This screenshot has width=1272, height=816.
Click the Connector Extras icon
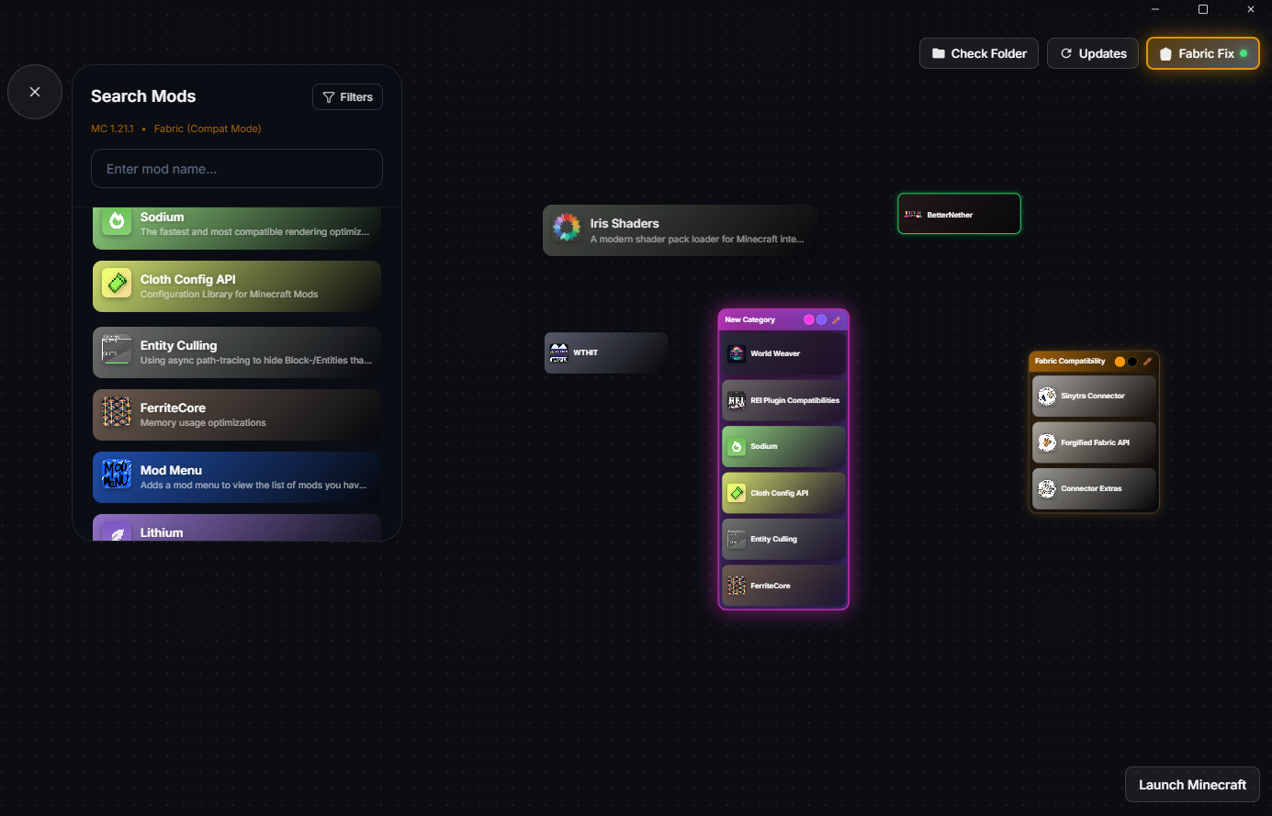tap(1047, 488)
